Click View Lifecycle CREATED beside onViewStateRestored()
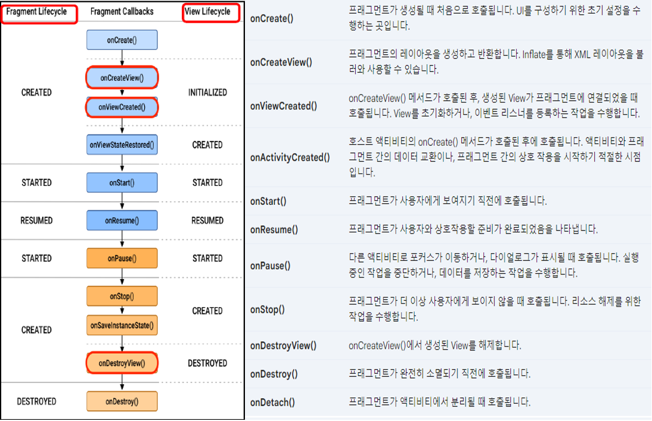The image size is (652, 421). (x=207, y=145)
